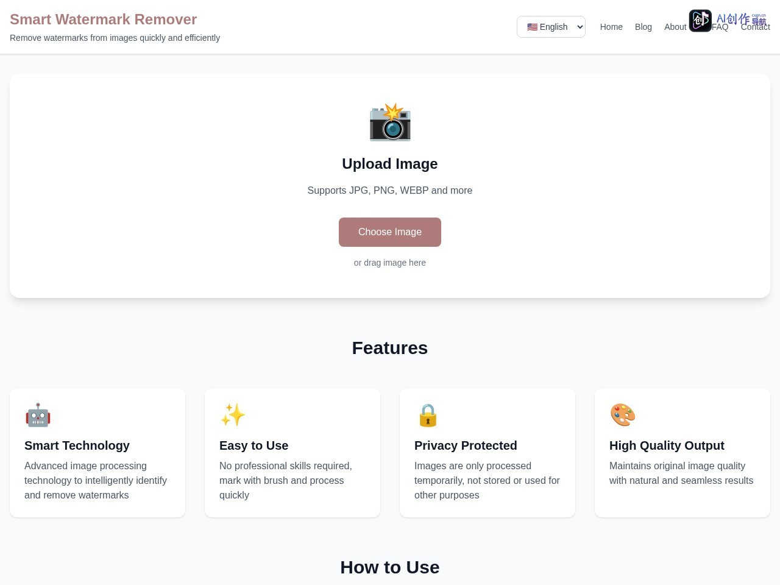780x585 pixels.
Task: Click 'Images are only processed temporarily' description
Action: pos(487,480)
